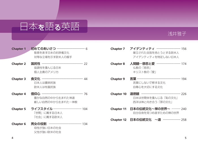Select Chapter 10 label
The width and height of the screenshot is (198, 145).
click(119, 94)
